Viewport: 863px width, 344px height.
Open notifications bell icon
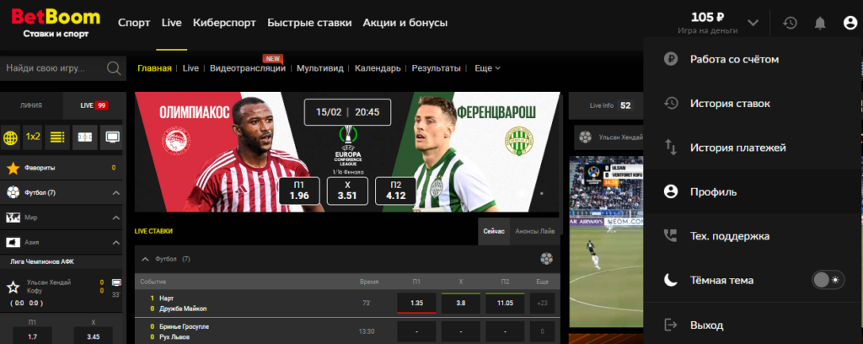click(x=819, y=23)
